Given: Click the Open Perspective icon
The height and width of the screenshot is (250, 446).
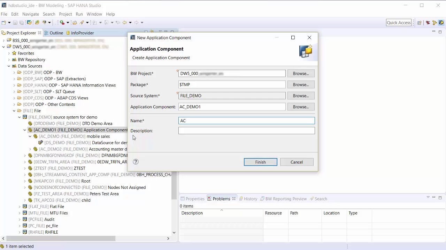Looking at the screenshot, I should coord(420,23).
